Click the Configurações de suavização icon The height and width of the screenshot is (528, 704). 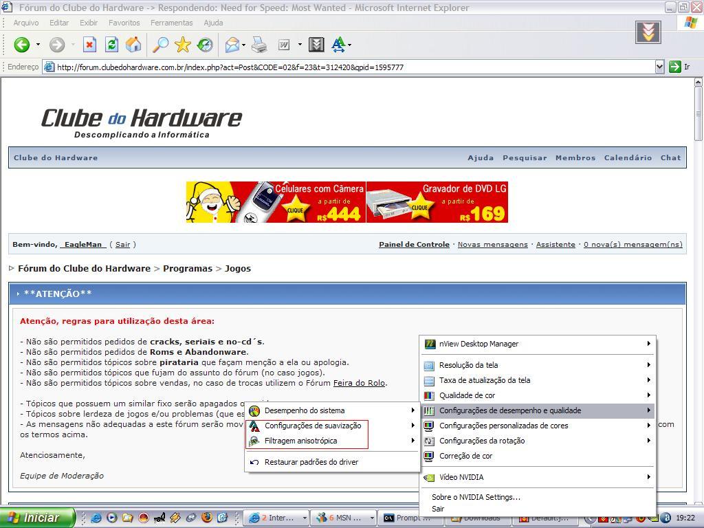tap(254, 426)
